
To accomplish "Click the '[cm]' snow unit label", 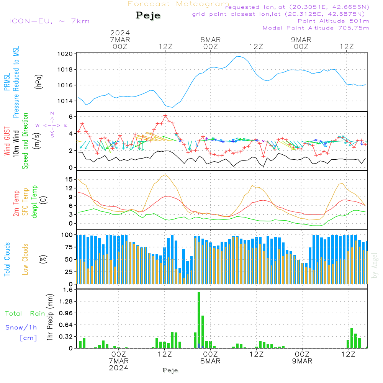I will [28, 338].
